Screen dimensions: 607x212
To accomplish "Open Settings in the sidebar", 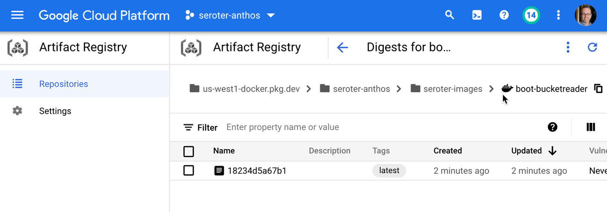I will pyautogui.click(x=55, y=111).
